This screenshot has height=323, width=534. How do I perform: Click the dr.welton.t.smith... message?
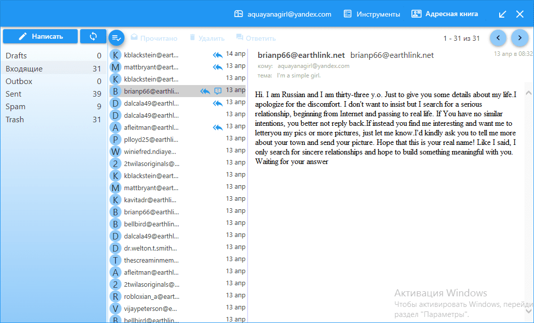click(177, 248)
